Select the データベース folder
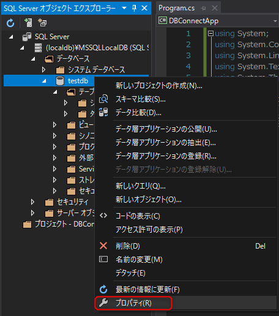279x316 pixels. [x=73, y=59]
